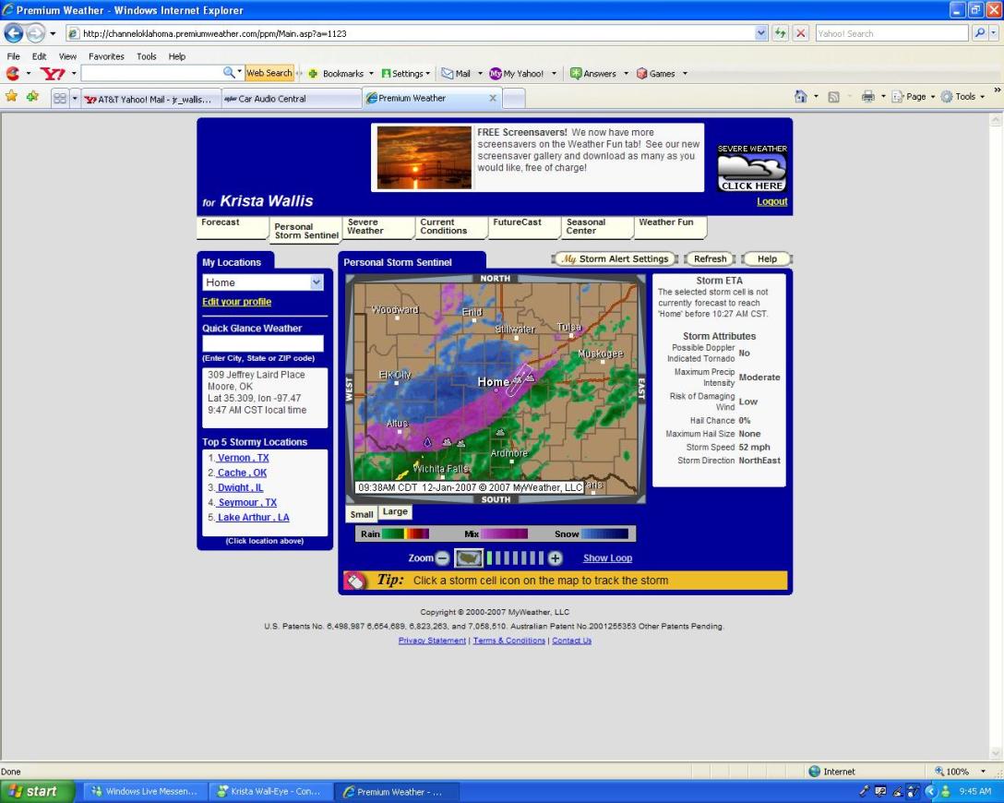Click My Storm Alert Settings button
This screenshot has width=1004, height=803.
click(x=615, y=258)
